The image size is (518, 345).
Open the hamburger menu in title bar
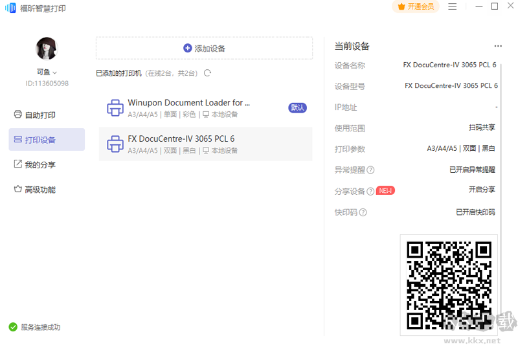click(x=452, y=6)
